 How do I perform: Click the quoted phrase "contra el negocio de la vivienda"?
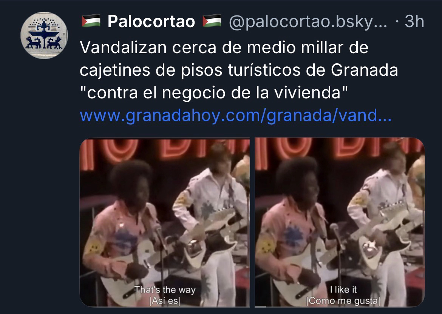pyautogui.click(x=214, y=93)
